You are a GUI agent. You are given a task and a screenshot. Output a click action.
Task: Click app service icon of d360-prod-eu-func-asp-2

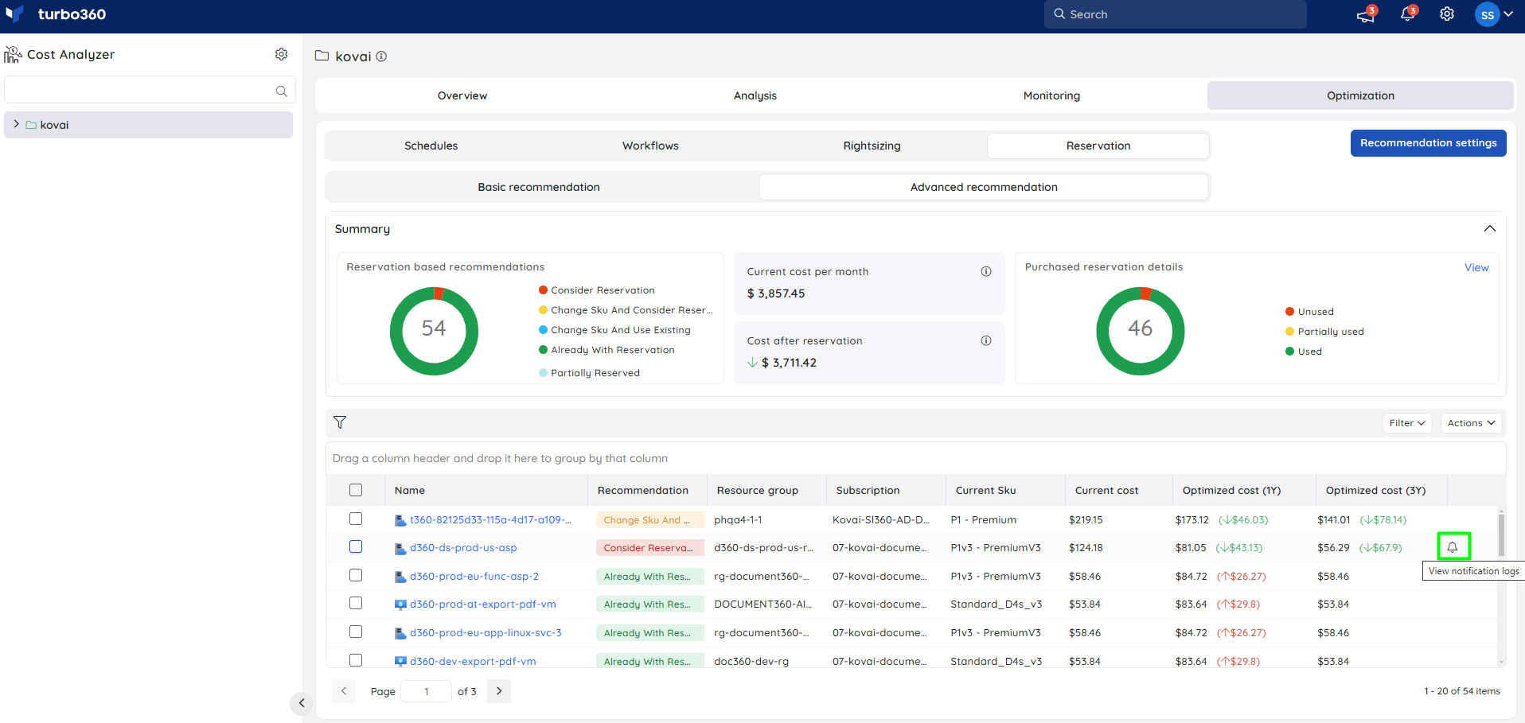[400, 577]
